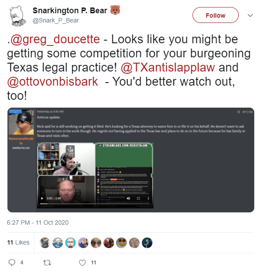The width and height of the screenshot is (263, 275).
Task: Click the reply speech bubble icon
Action: tap(12, 263)
